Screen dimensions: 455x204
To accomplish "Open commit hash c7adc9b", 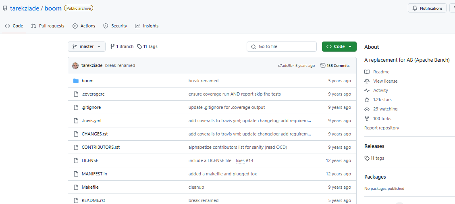I will pyautogui.click(x=285, y=66).
